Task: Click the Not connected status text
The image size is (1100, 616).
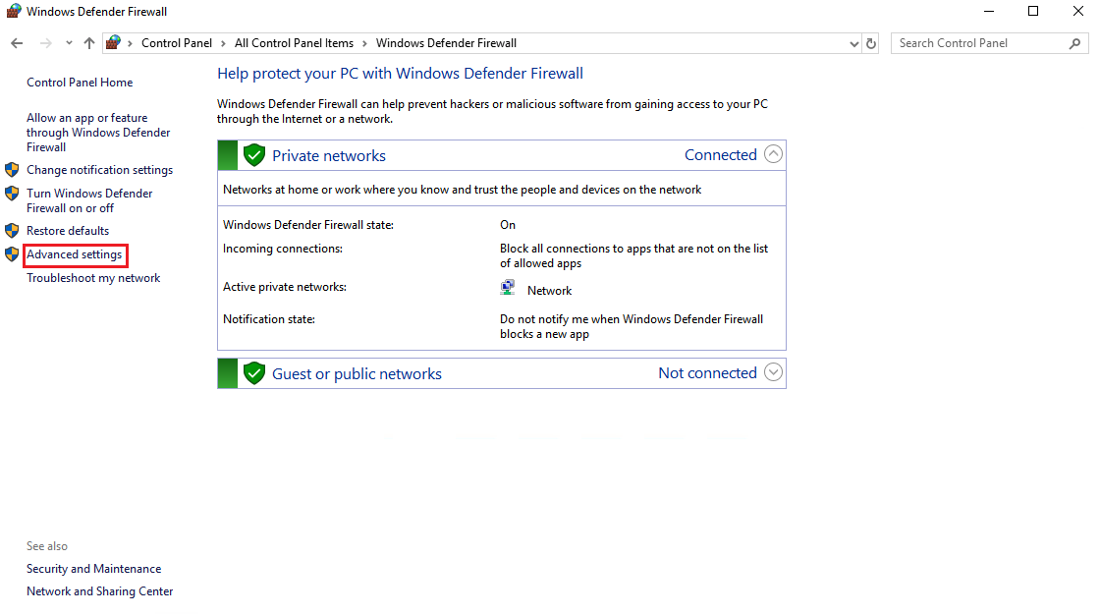Action: click(x=707, y=373)
